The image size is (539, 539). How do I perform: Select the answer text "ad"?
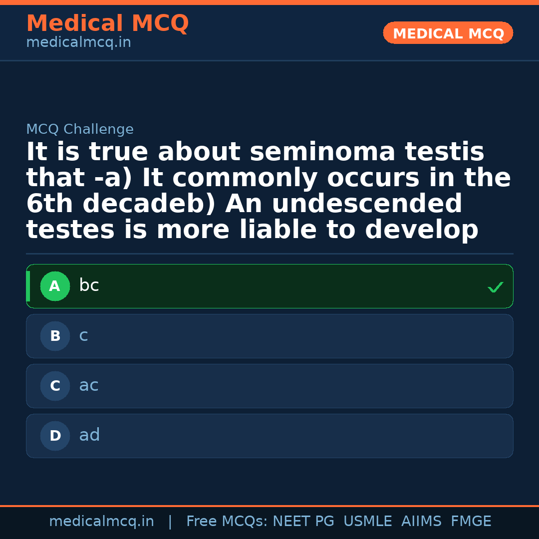point(89,435)
